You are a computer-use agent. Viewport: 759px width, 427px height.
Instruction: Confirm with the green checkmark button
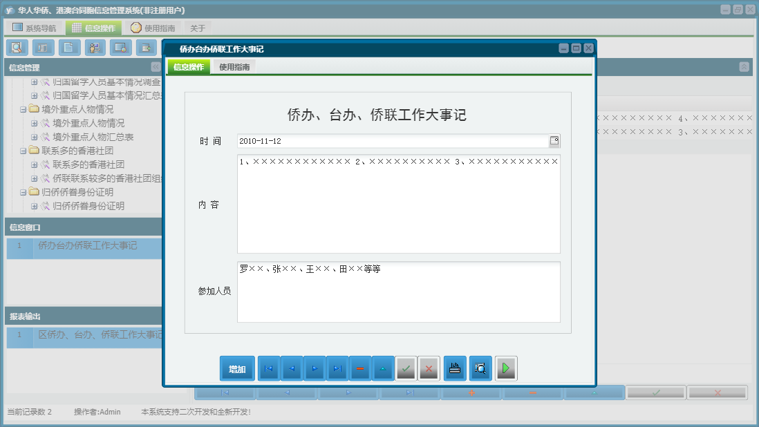pos(406,368)
